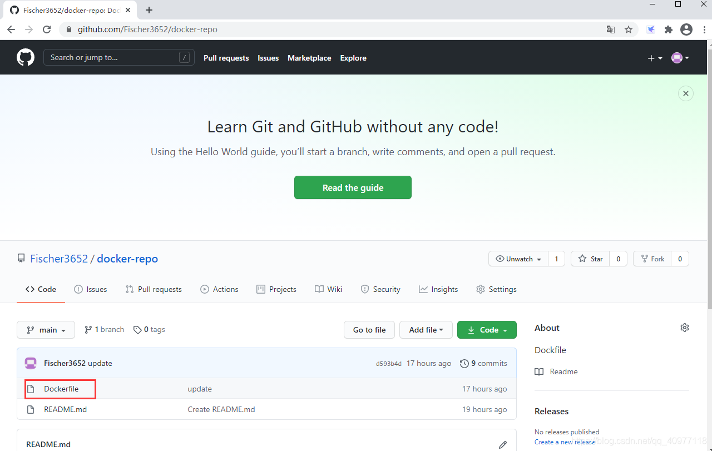The width and height of the screenshot is (712, 451).
Task: Open the README.md file link
Action: pos(65,409)
